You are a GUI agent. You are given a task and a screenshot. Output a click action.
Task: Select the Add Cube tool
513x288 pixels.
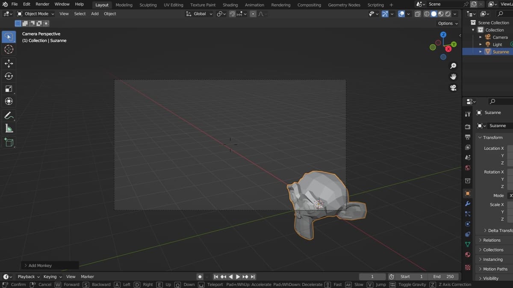coord(9,142)
